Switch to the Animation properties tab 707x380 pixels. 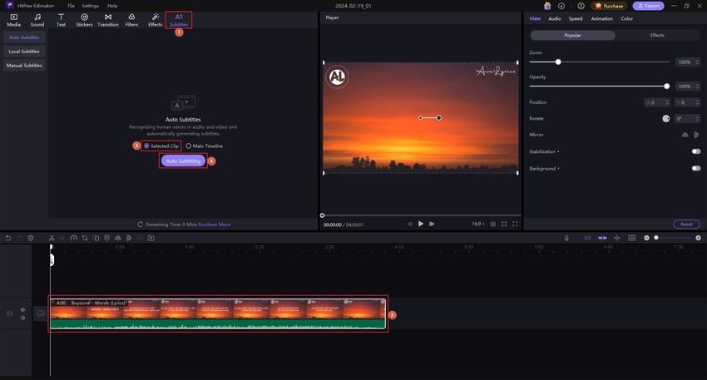coord(602,18)
